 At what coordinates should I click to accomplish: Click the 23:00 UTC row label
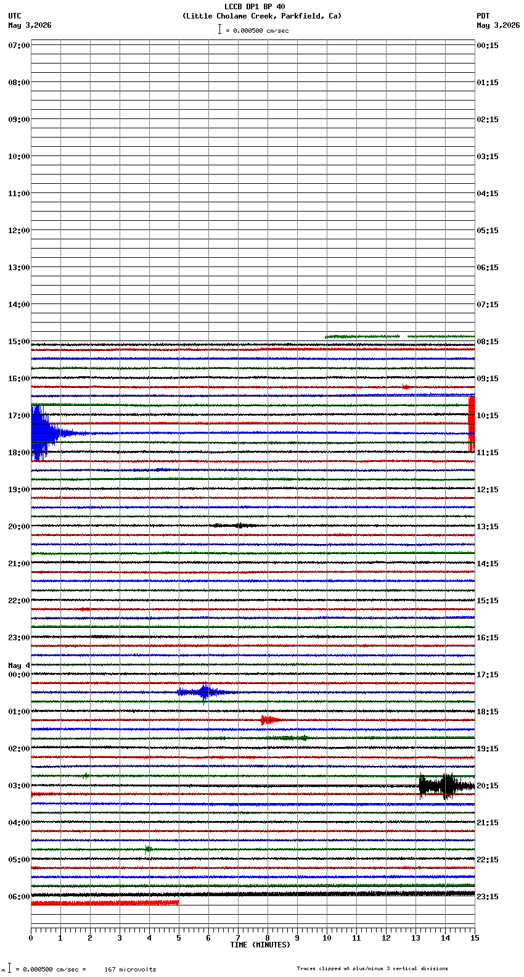19,638
